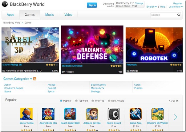
Task: Select the Top Free radio button
Action: point(92,101)
